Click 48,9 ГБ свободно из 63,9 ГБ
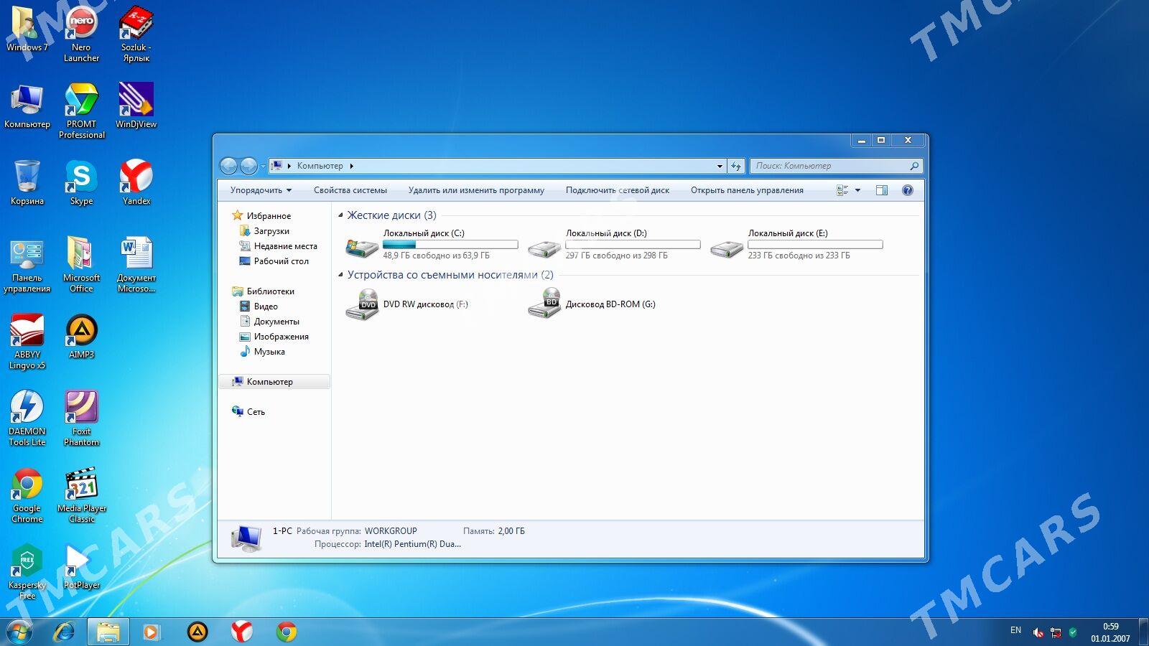 click(436, 256)
